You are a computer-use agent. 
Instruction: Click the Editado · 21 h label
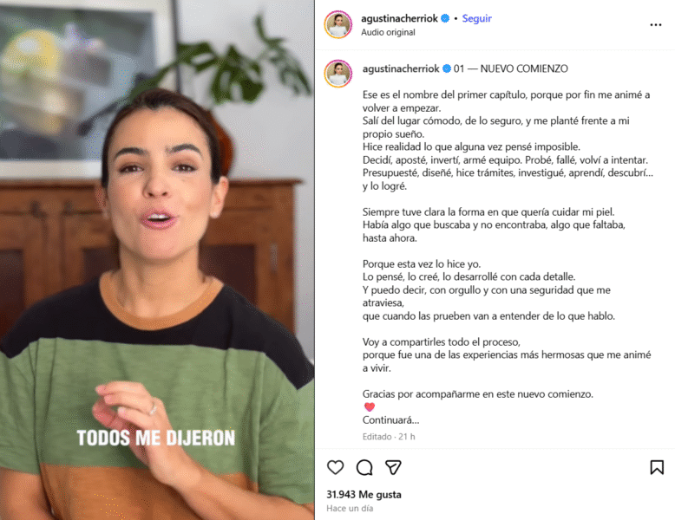click(x=389, y=437)
